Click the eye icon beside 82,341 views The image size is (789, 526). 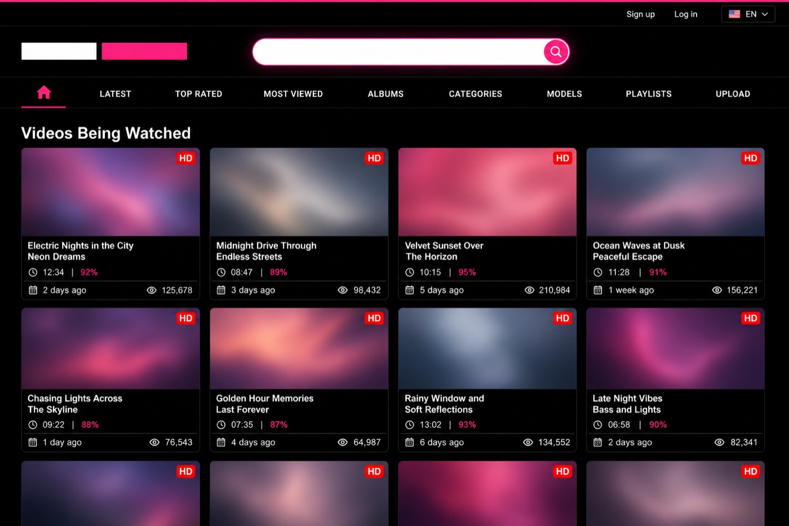[x=719, y=442]
